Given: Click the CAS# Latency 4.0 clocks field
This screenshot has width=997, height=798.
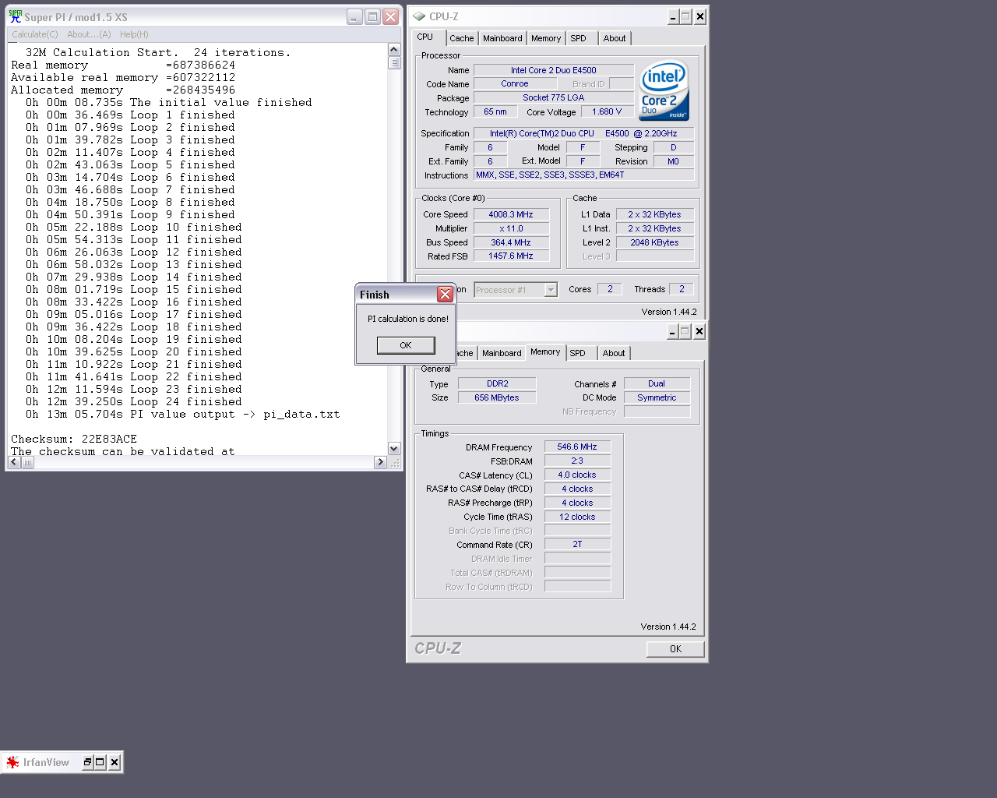Looking at the screenshot, I should [577, 475].
